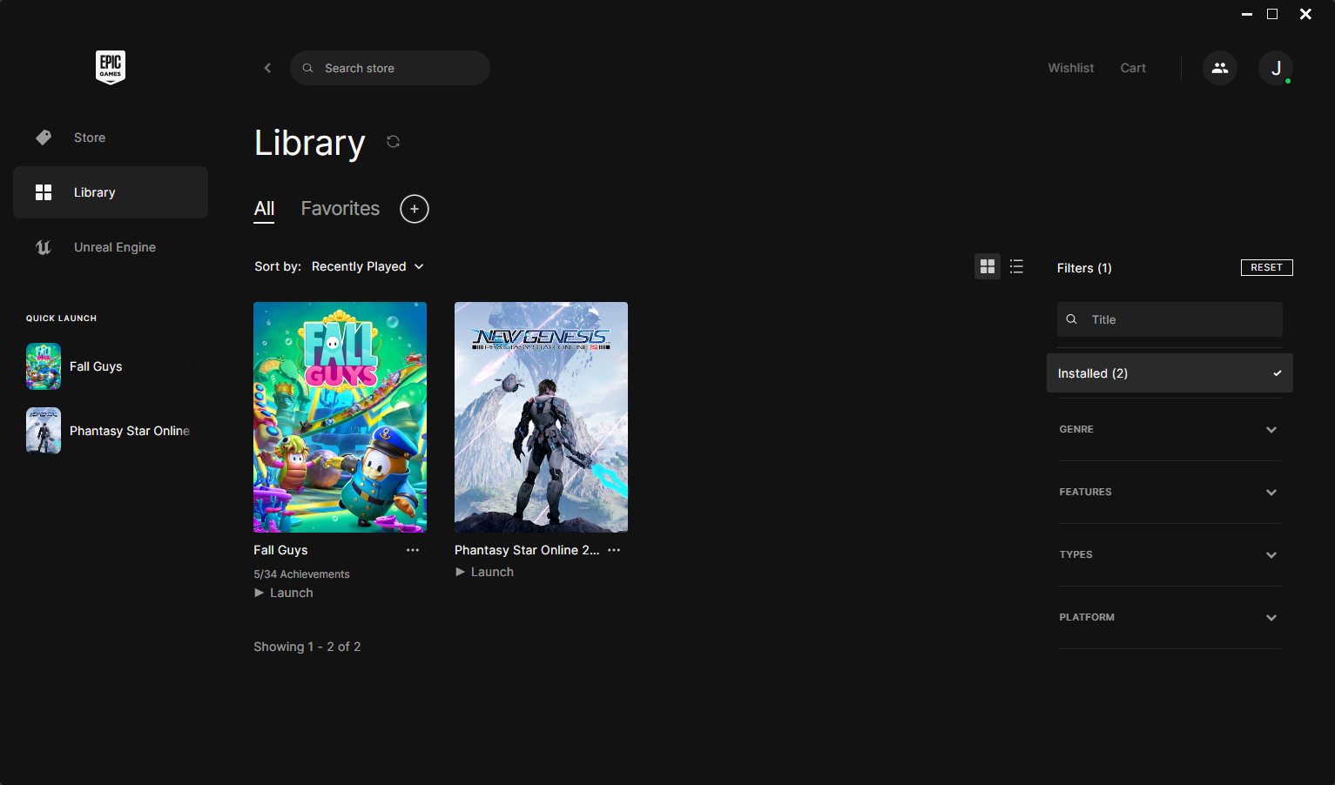Select the Fall Guys cover thumbnail

tap(340, 417)
